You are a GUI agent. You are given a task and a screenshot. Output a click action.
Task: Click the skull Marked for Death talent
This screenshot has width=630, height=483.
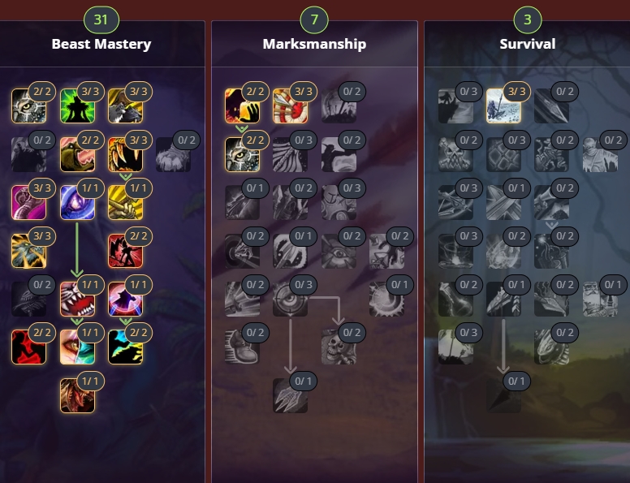point(339,347)
